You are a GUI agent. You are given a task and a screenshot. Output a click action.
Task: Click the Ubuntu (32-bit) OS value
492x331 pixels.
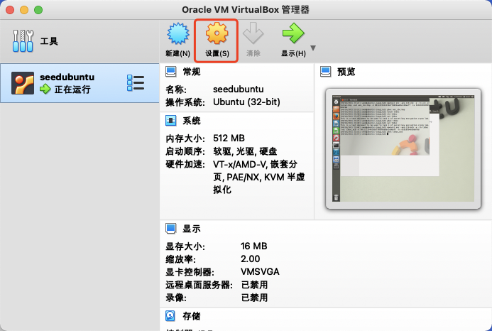[x=246, y=102]
